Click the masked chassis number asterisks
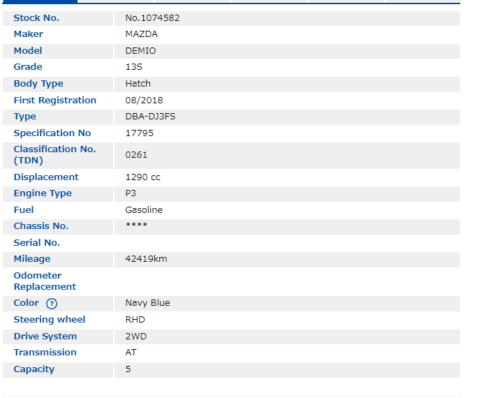This screenshot has height=398, width=491. click(136, 226)
